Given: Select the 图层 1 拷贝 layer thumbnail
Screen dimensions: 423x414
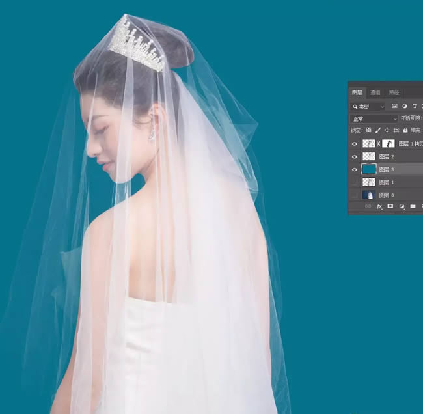Looking at the screenshot, I should click(x=368, y=144).
